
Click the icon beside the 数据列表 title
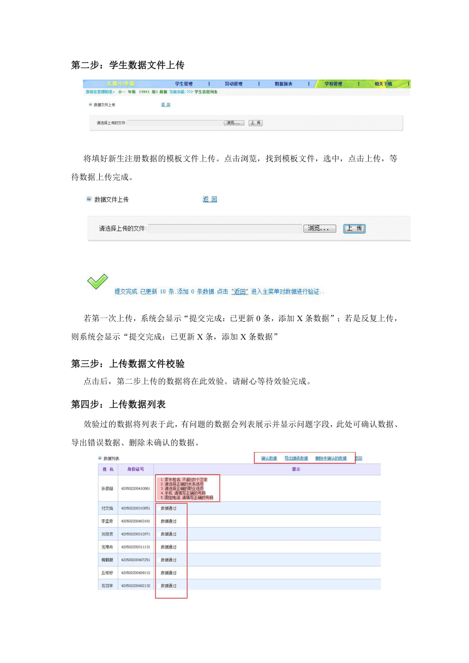[99, 459]
